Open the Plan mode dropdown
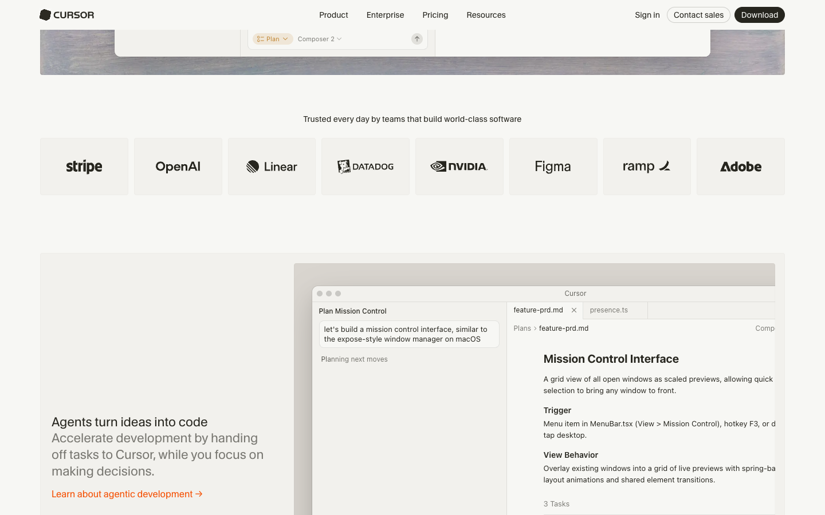The image size is (825, 515). click(x=273, y=39)
